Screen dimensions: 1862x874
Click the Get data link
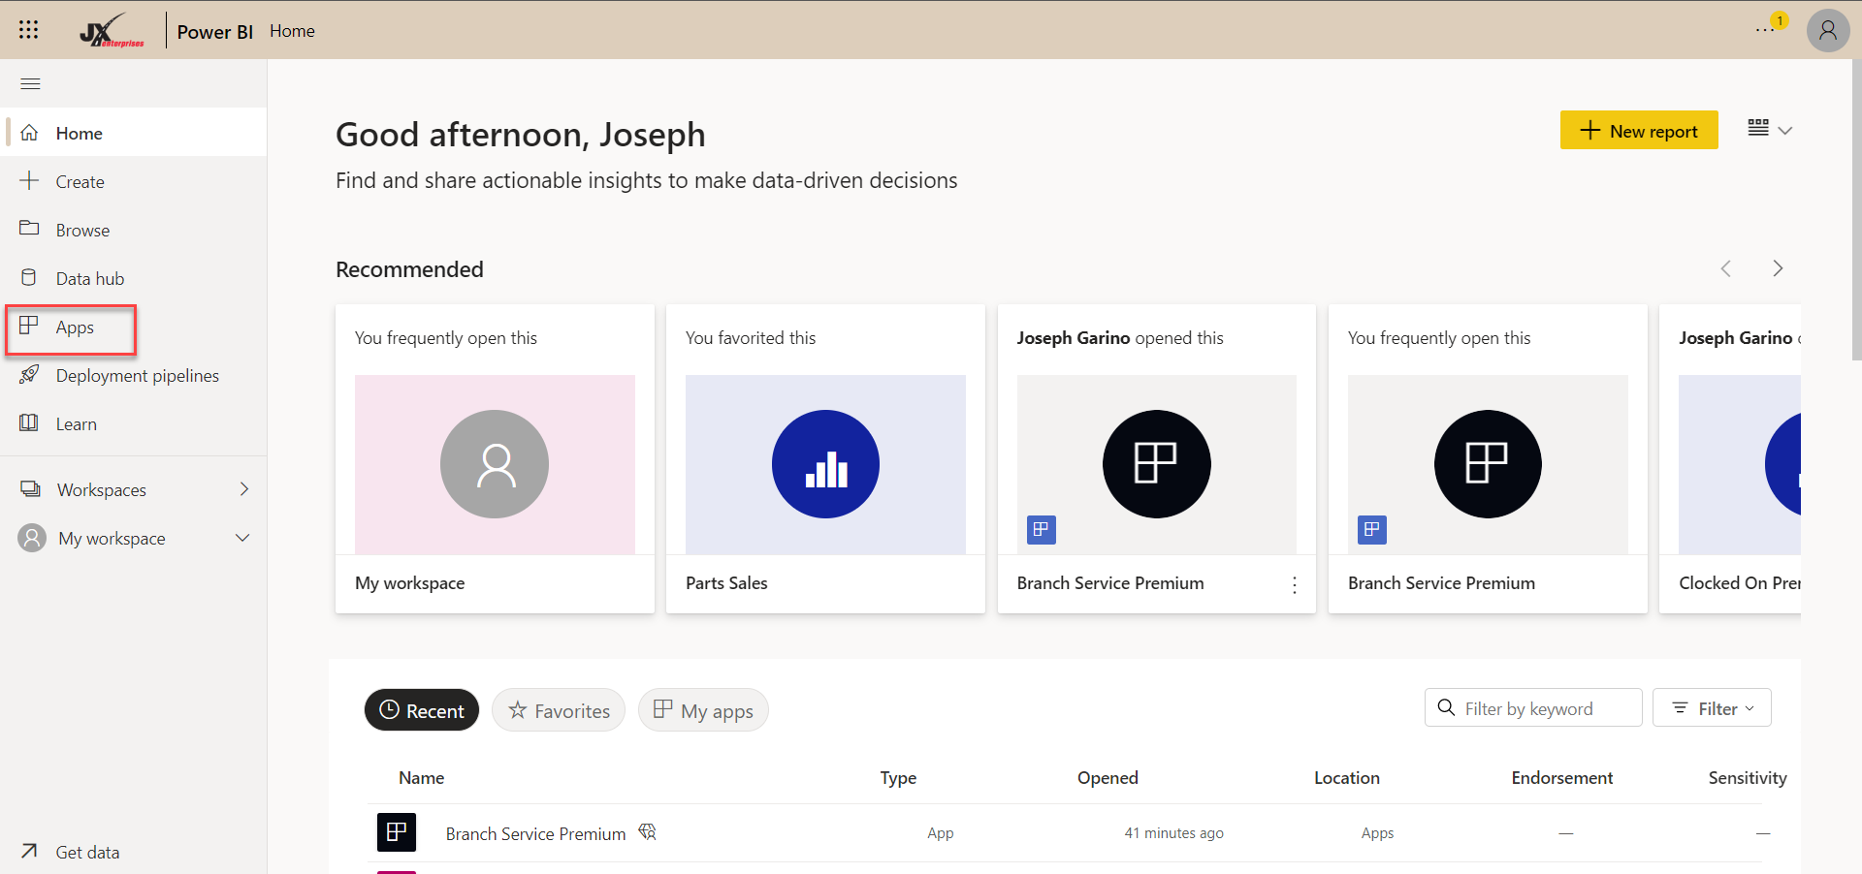(87, 852)
